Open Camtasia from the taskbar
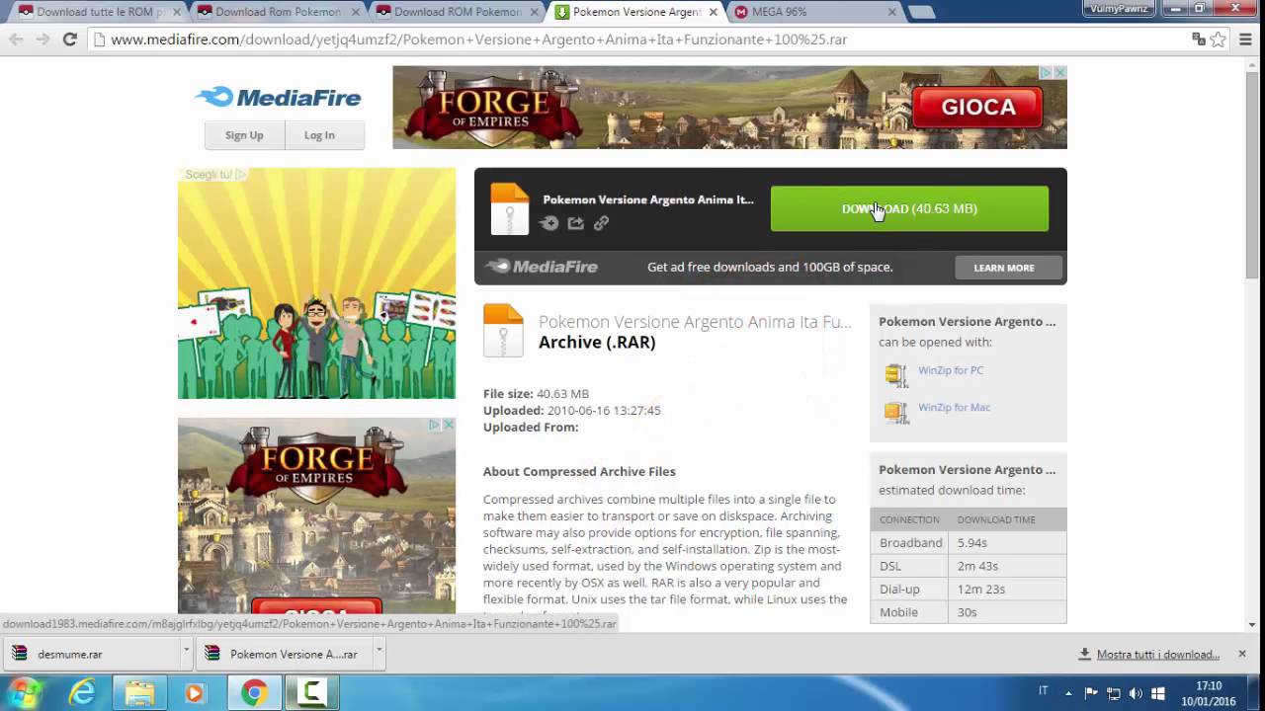This screenshot has height=711, width=1265. (x=311, y=693)
